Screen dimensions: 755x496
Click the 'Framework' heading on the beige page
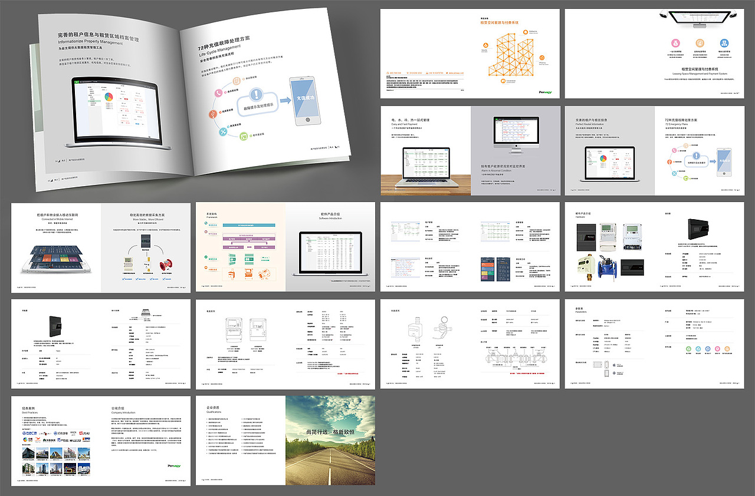click(212, 217)
